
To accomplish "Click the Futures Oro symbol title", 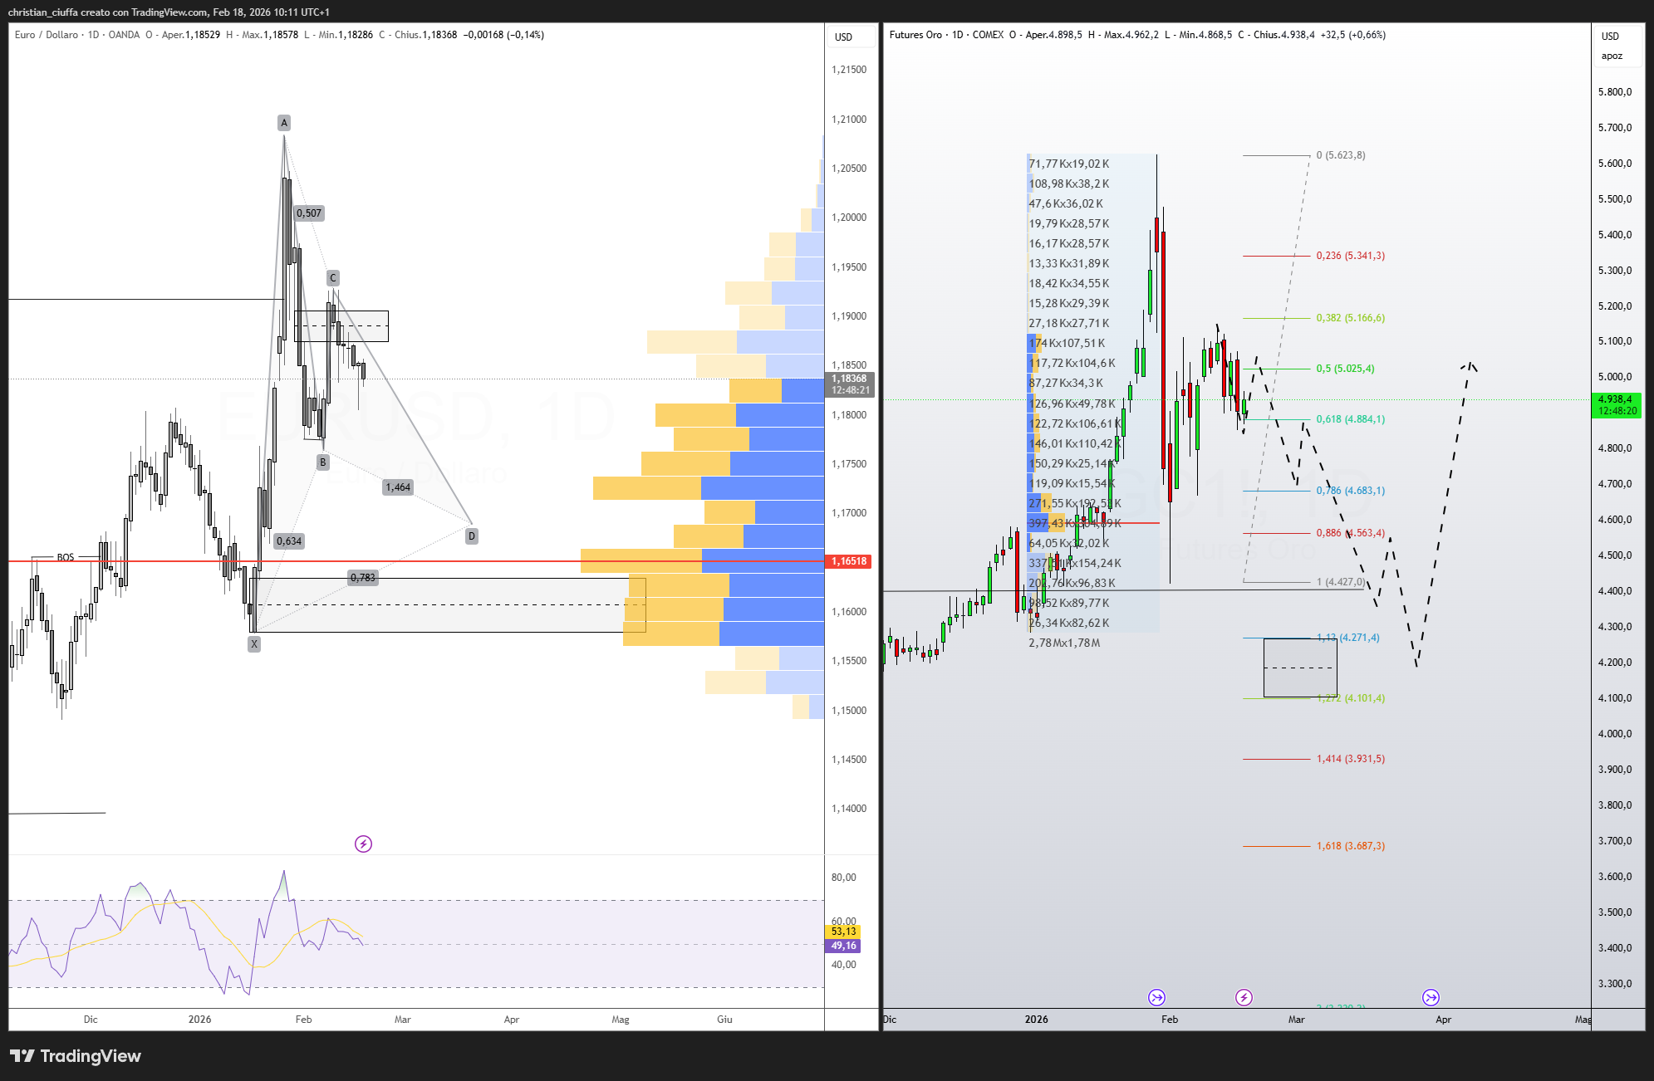I will click(915, 35).
